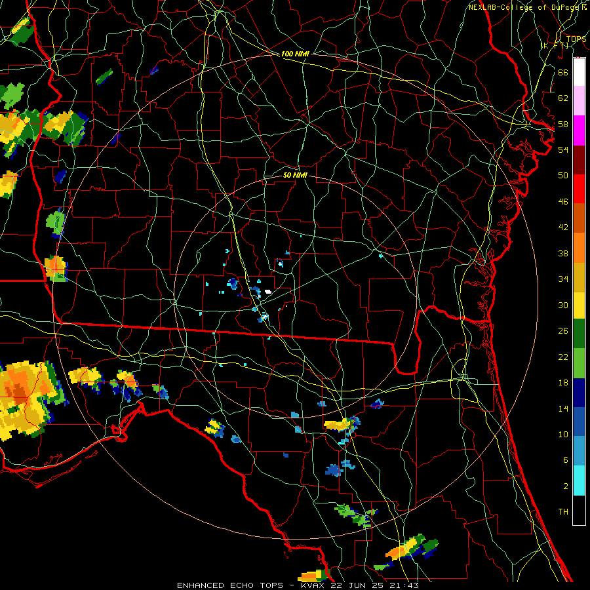The width and height of the screenshot is (590, 590).
Task: Click the legend value 54
Action: [x=563, y=149]
